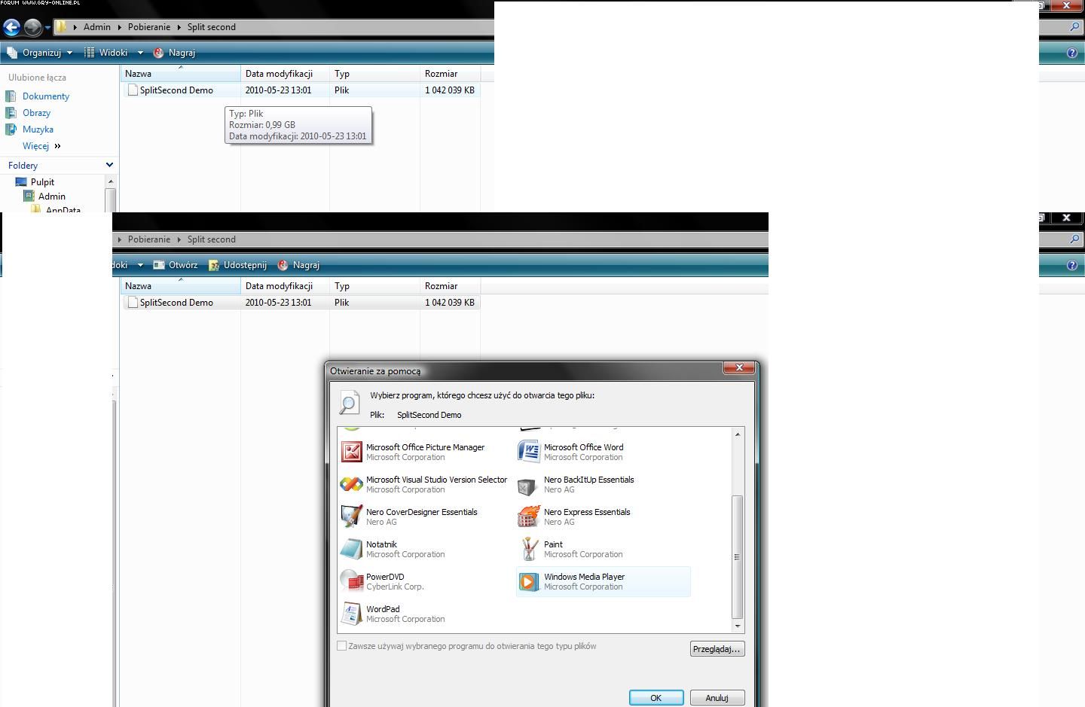1085x707 pixels.
Task: Open recent pages dropdown beside Forward arrow
Action: pyautogui.click(x=47, y=28)
